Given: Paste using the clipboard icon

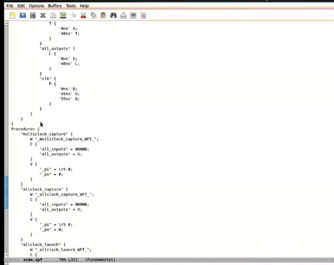Looking at the screenshot, I should tap(103, 15).
